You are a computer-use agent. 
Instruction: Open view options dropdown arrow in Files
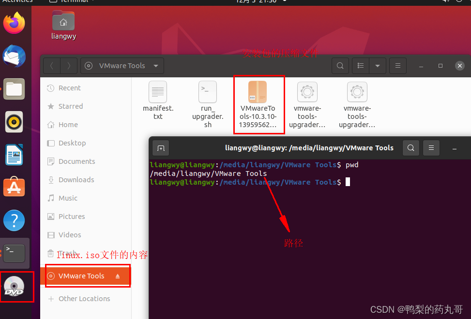pyautogui.click(x=378, y=66)
